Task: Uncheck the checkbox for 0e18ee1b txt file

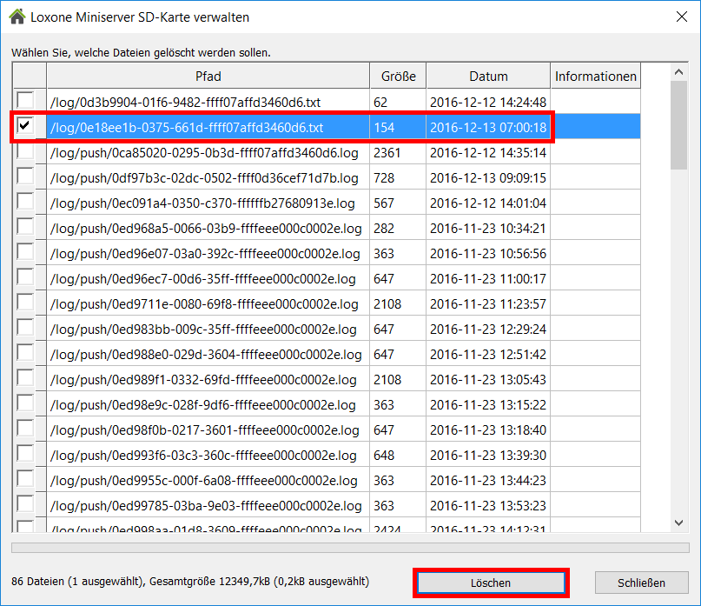Action: 25,127
